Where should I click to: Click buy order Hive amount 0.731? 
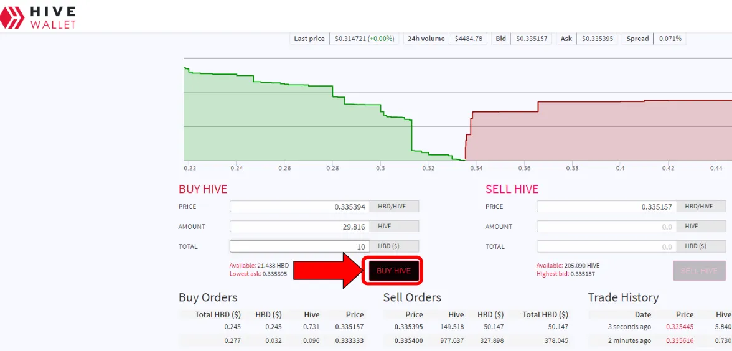[x=311, y=327]
